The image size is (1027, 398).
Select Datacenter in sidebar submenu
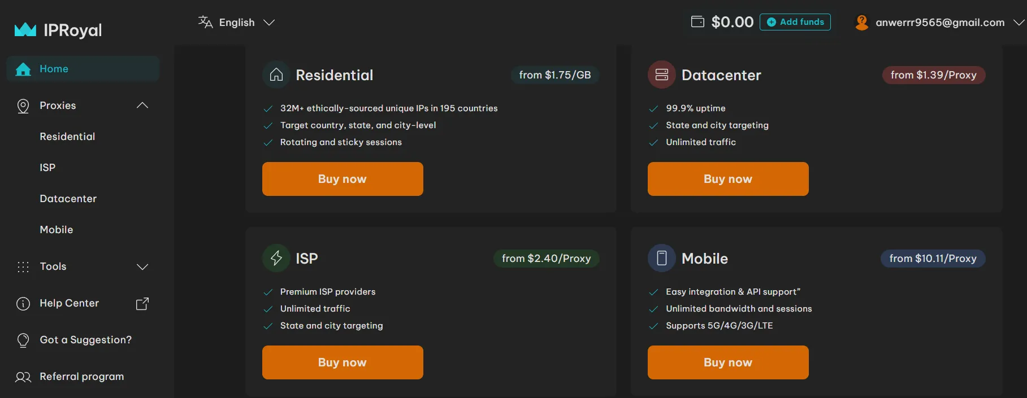tap(68, 199)
